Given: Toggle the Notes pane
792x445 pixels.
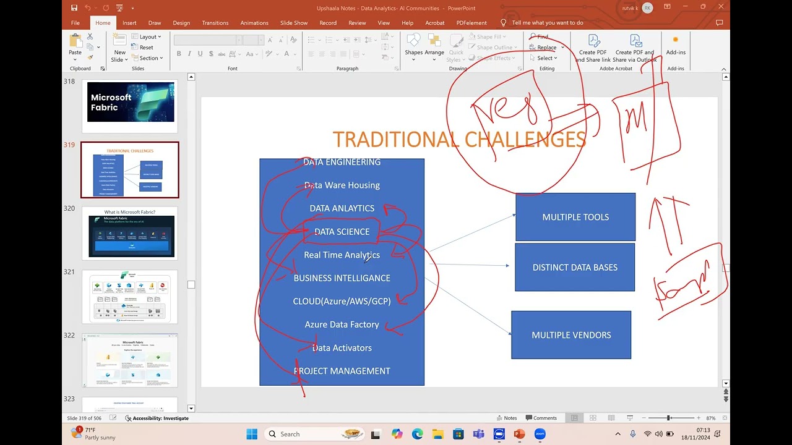Looking at the screenshot, I should (x=506, y=418).
